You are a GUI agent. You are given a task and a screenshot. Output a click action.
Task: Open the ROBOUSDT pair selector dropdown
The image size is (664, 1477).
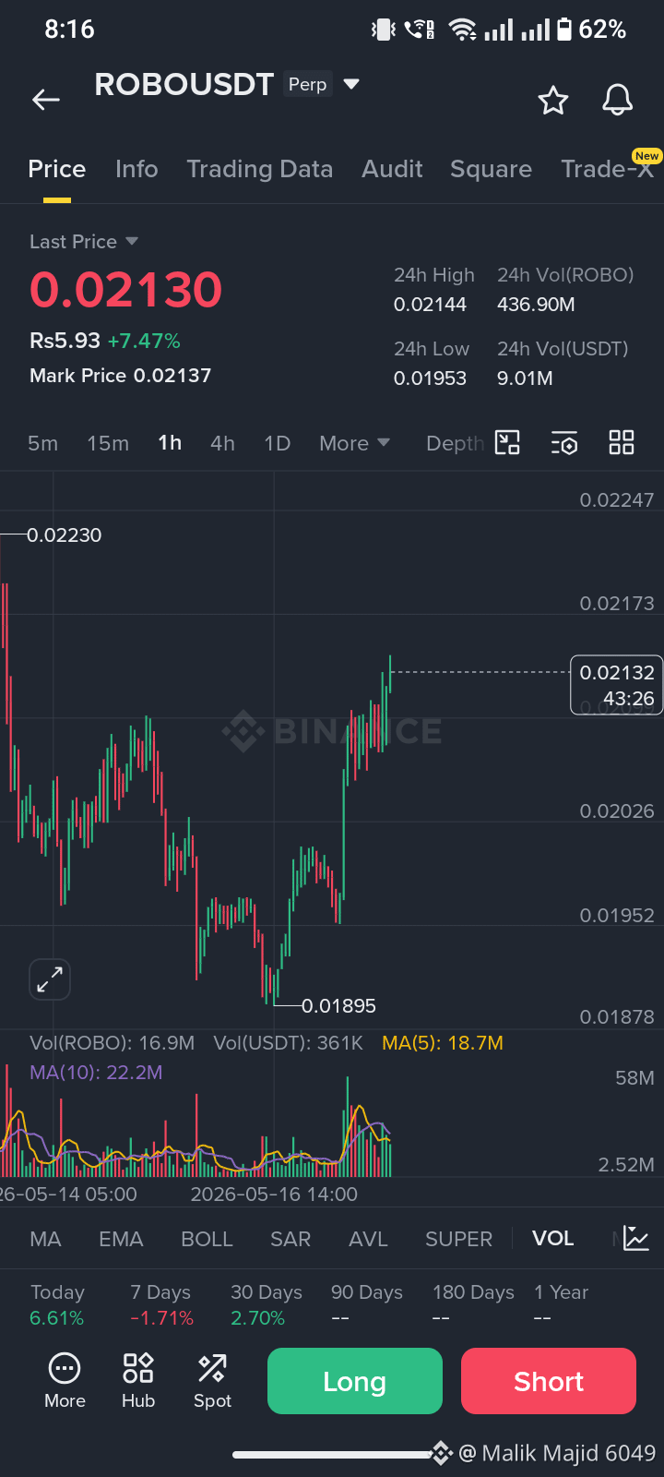(x=351, y=84)
